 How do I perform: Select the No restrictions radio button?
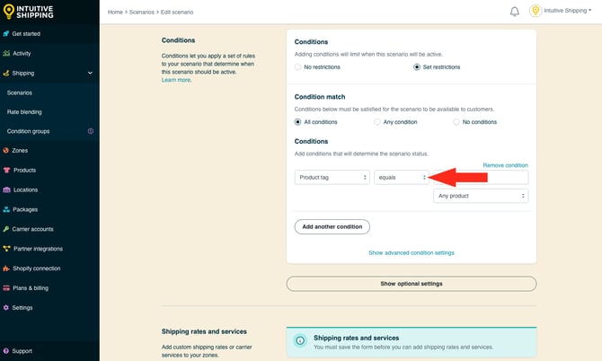coord(299,67)
